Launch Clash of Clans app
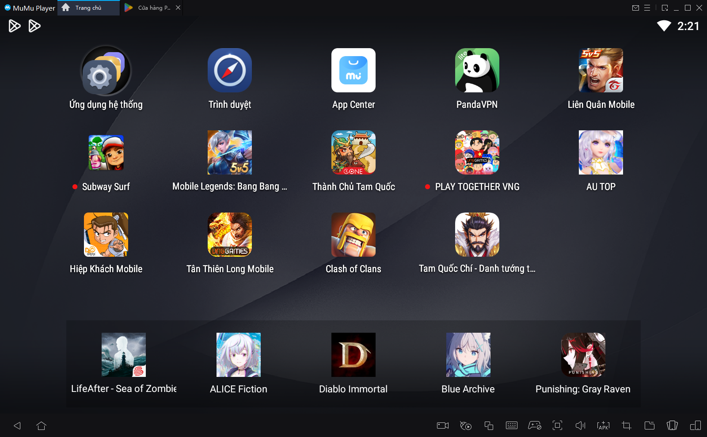707x437 pixels. point(353,235)
